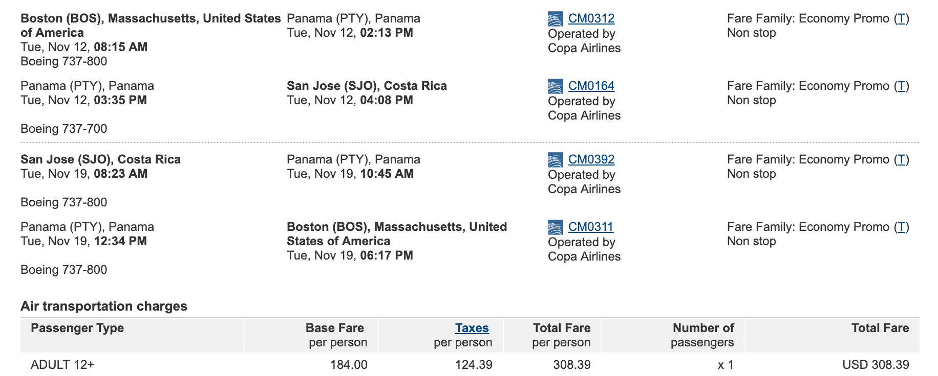Click fare class T link for Panama–Boston return flight

coord(901,227)
